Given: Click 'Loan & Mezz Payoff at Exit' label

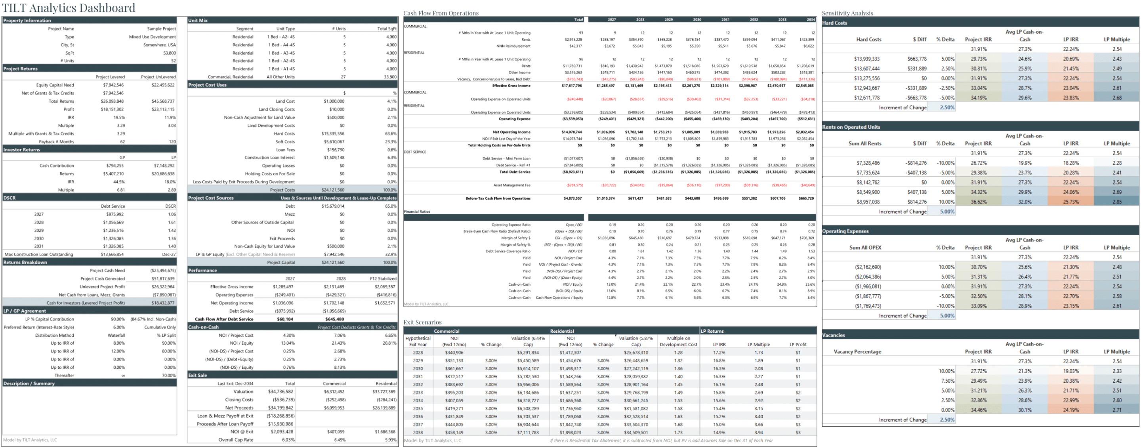Looking at the screenshot, I should [x=225, y=416].
